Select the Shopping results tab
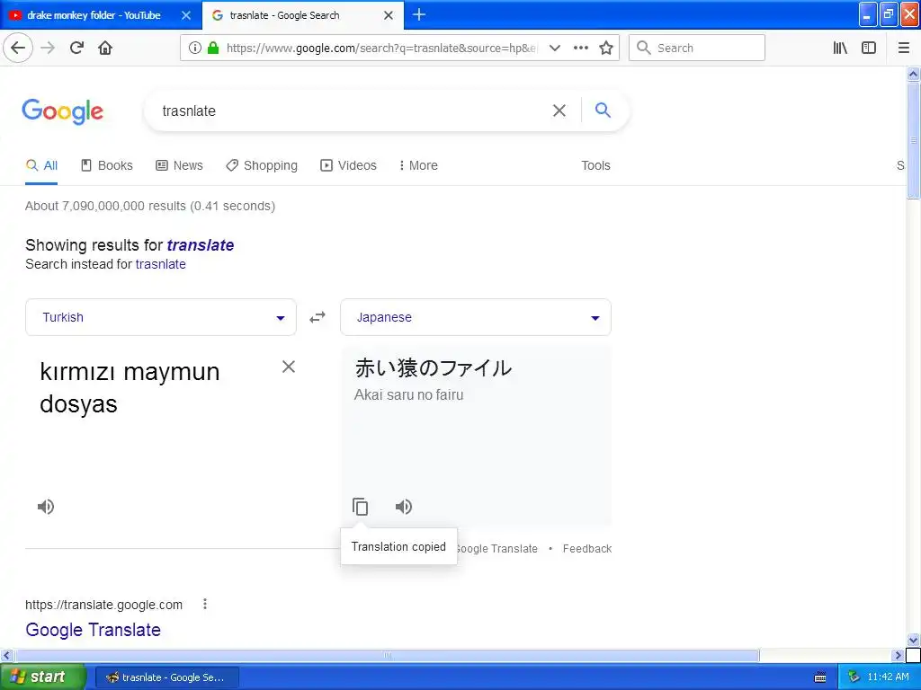921x690 pixels. [262, 165]
